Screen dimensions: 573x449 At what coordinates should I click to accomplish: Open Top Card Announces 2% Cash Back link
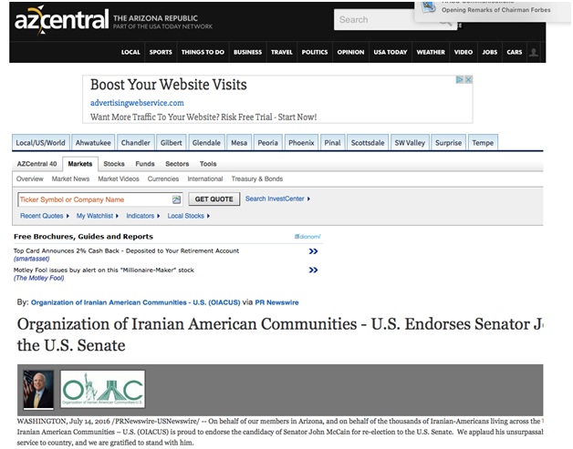(126, 251)
